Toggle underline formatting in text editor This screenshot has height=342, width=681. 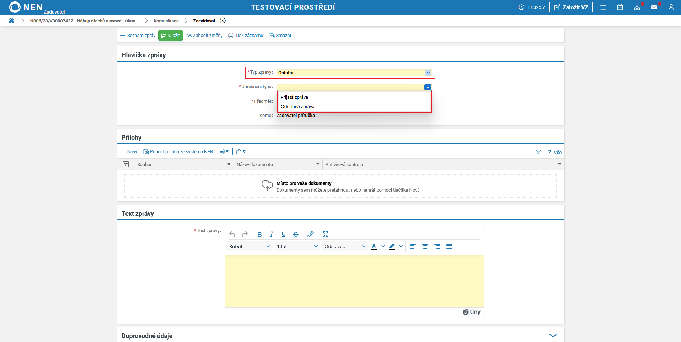(x=283, y=234)
